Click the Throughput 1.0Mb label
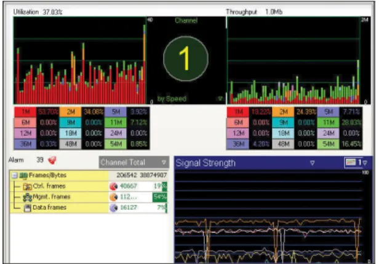The width and height of the screenshot is (379, 264). pos(254,12)
